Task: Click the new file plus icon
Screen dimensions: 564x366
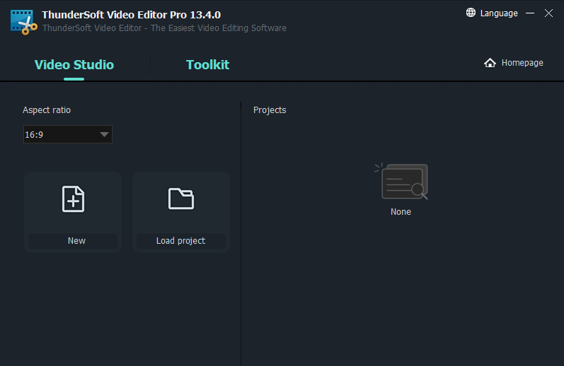Action: [x=74, y=199]
